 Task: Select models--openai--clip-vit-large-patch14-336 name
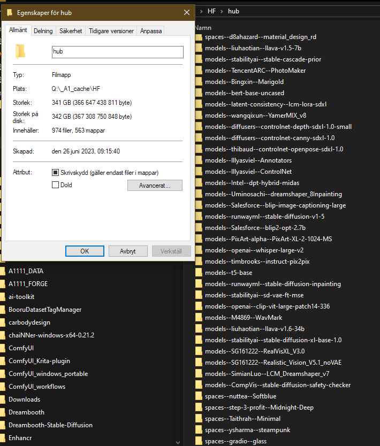(267, 306)
